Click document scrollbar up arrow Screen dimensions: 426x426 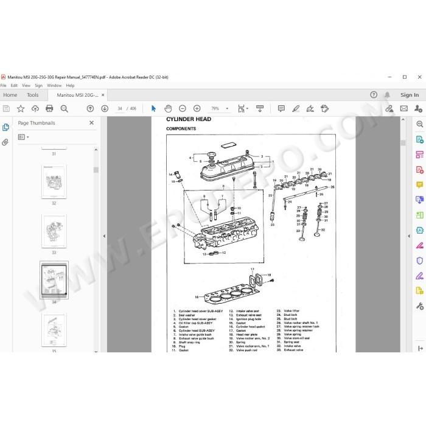[403, 119]
